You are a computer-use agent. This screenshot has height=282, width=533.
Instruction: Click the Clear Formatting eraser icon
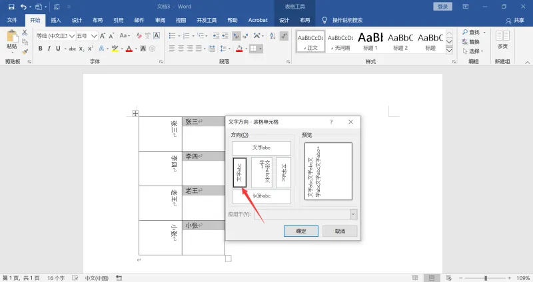(x=139, y=36)
